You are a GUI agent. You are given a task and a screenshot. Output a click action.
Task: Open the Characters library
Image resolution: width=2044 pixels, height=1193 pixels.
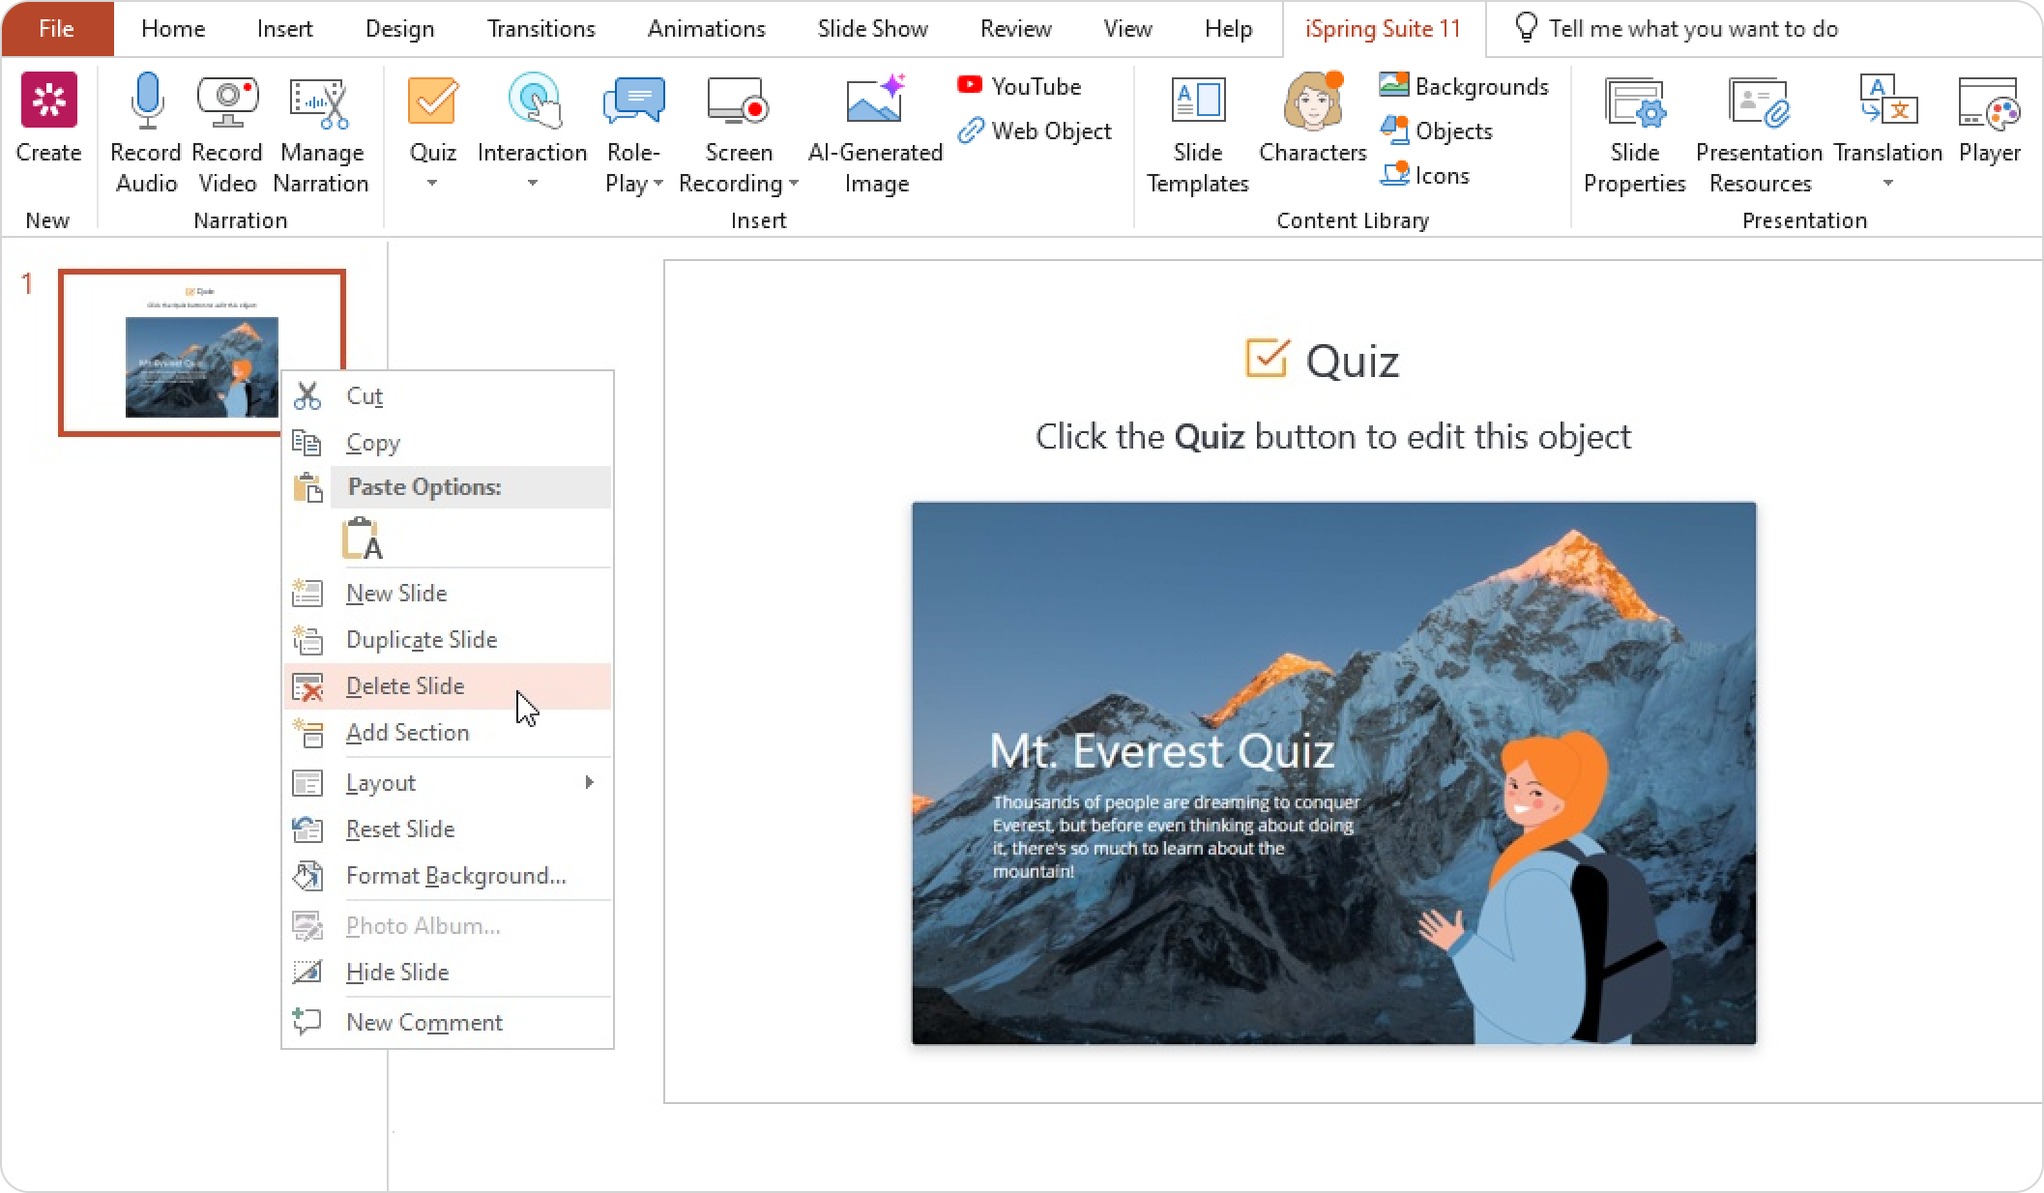pyautogui.click(x=1312, y=102)
